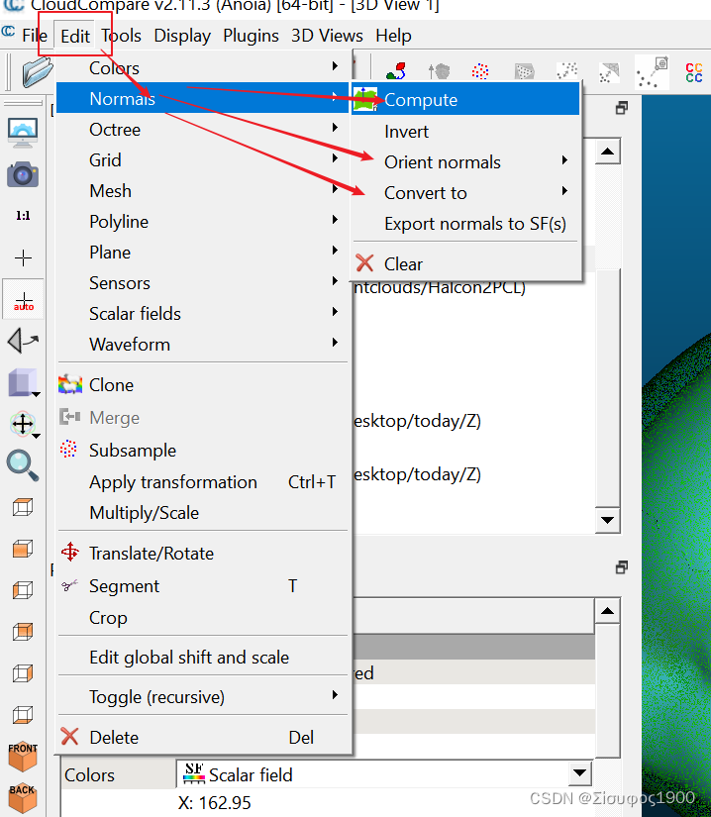
Task: Select Translate/Rotate
Action: (203, 554)
